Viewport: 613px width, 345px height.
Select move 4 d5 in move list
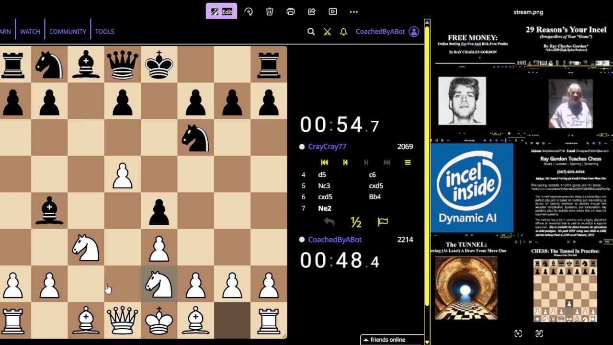coord(322,175)
